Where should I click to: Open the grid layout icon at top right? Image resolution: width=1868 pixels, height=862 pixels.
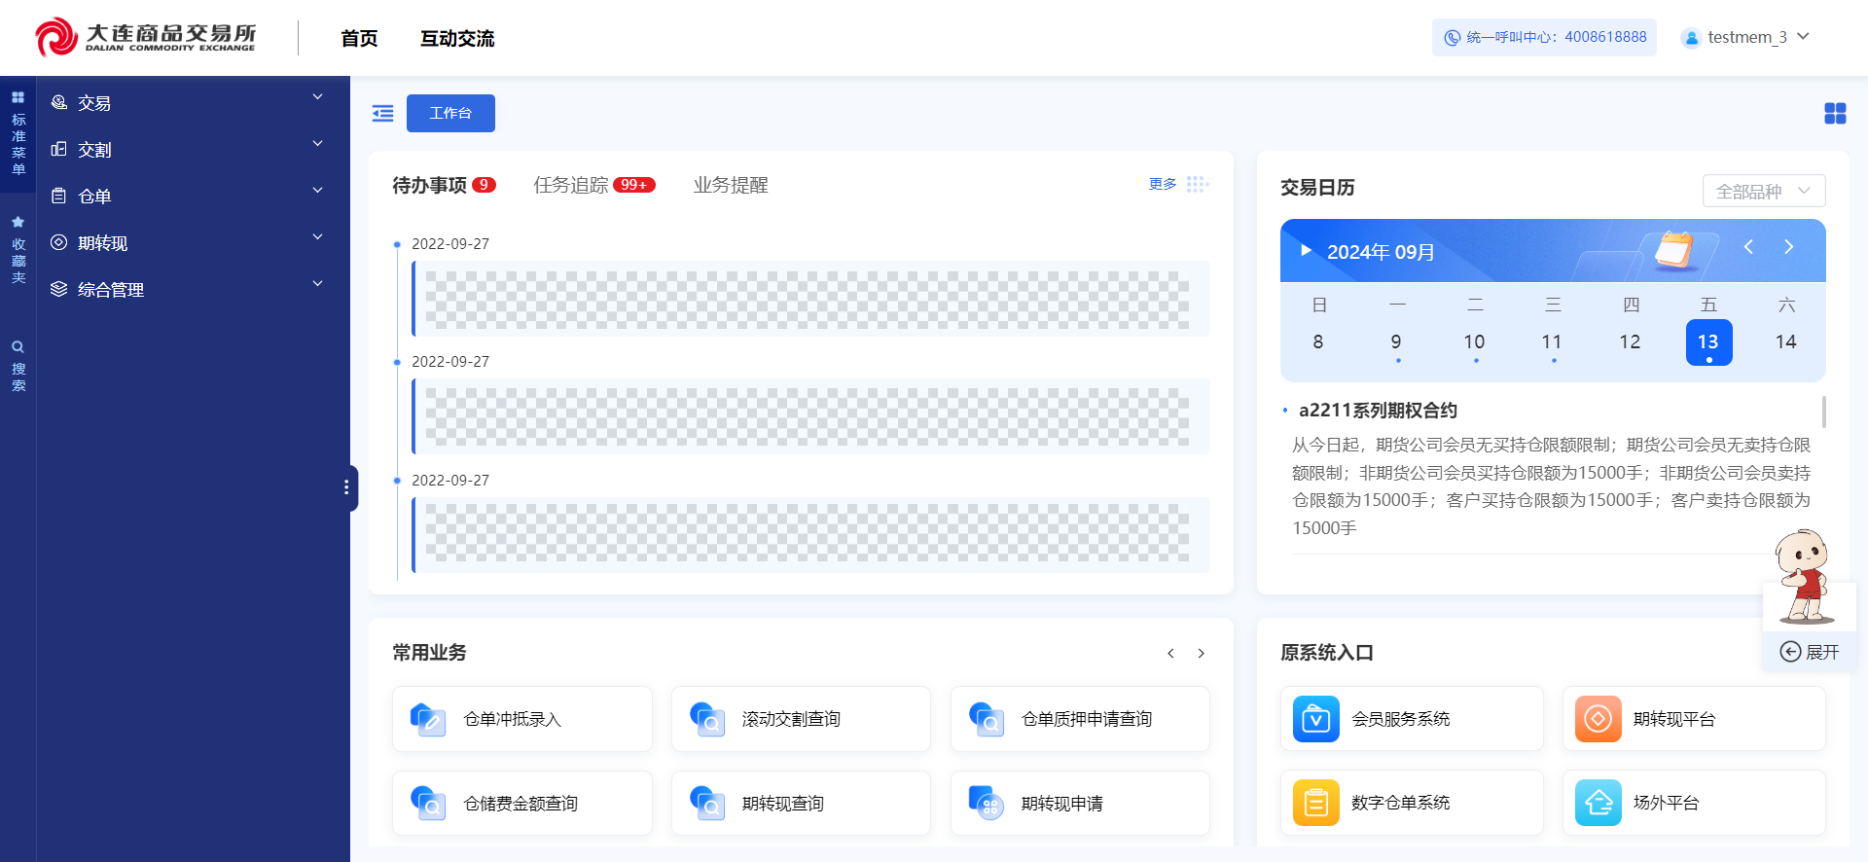coord(1835,114)
